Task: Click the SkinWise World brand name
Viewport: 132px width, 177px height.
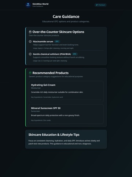Action: [40, 4]
